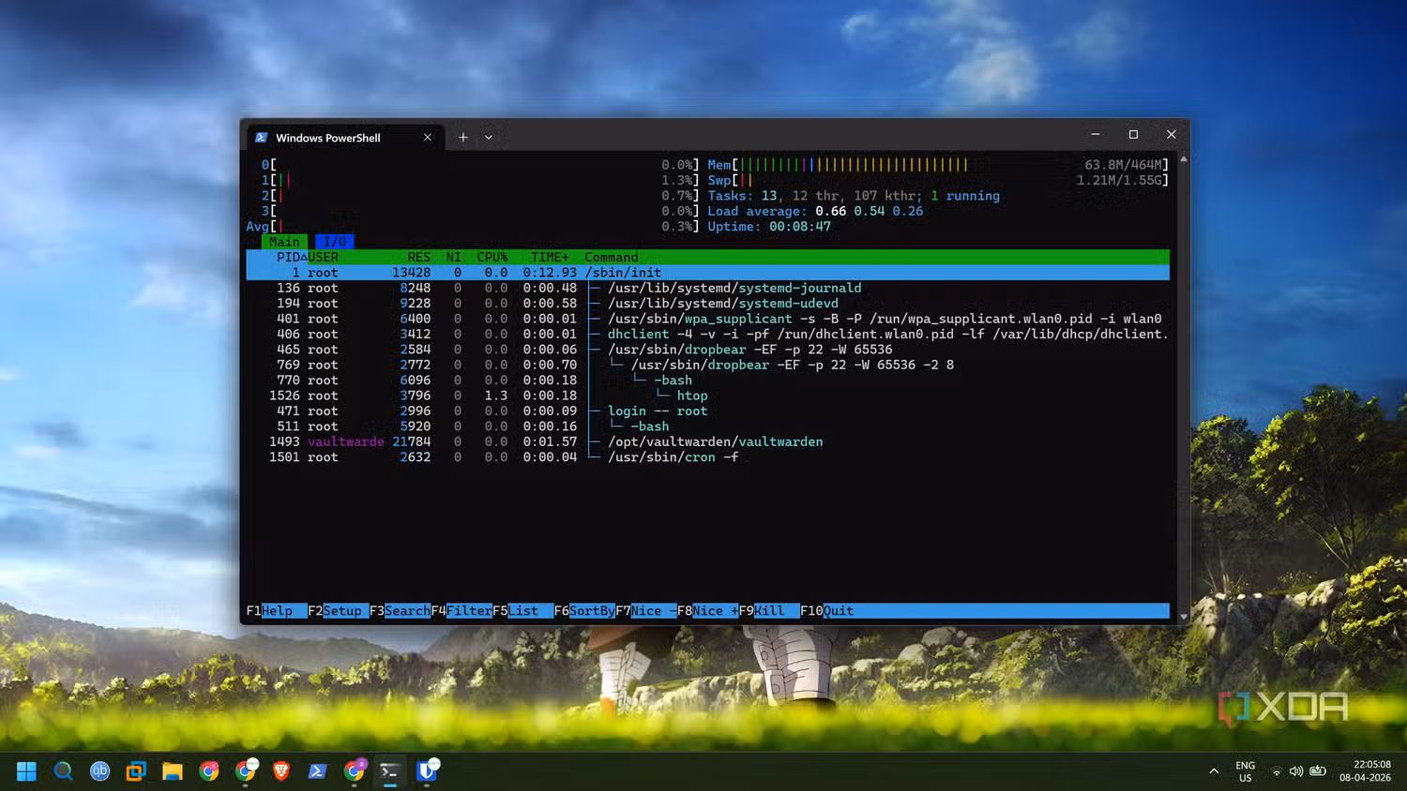Click F10 Quit in htop footer
Screen dimensions: 1407x791
pos(827,611)
